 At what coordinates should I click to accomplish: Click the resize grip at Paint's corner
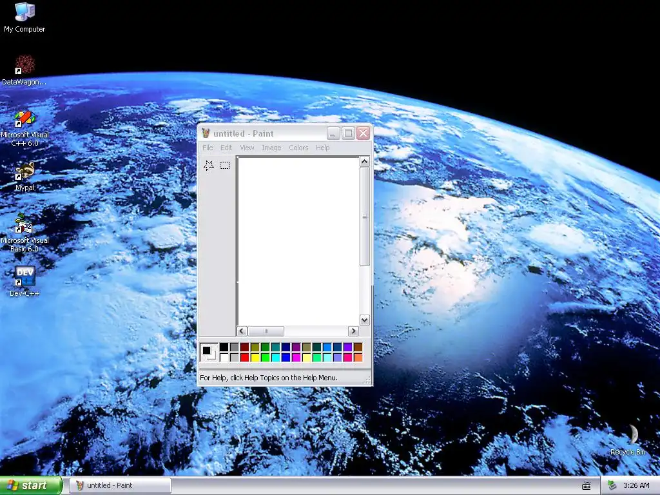367,380
